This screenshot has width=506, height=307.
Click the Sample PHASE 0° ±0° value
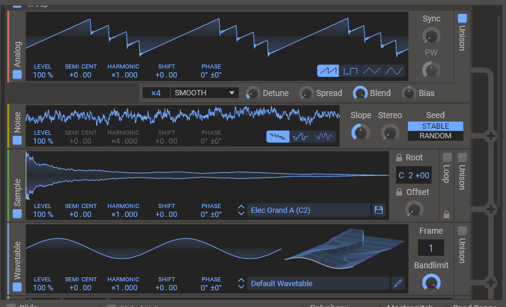[x=211, y=214]
